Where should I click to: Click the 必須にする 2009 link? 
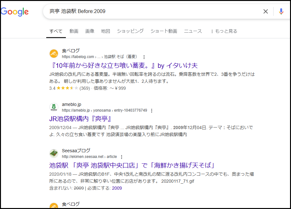click(117, 188)
